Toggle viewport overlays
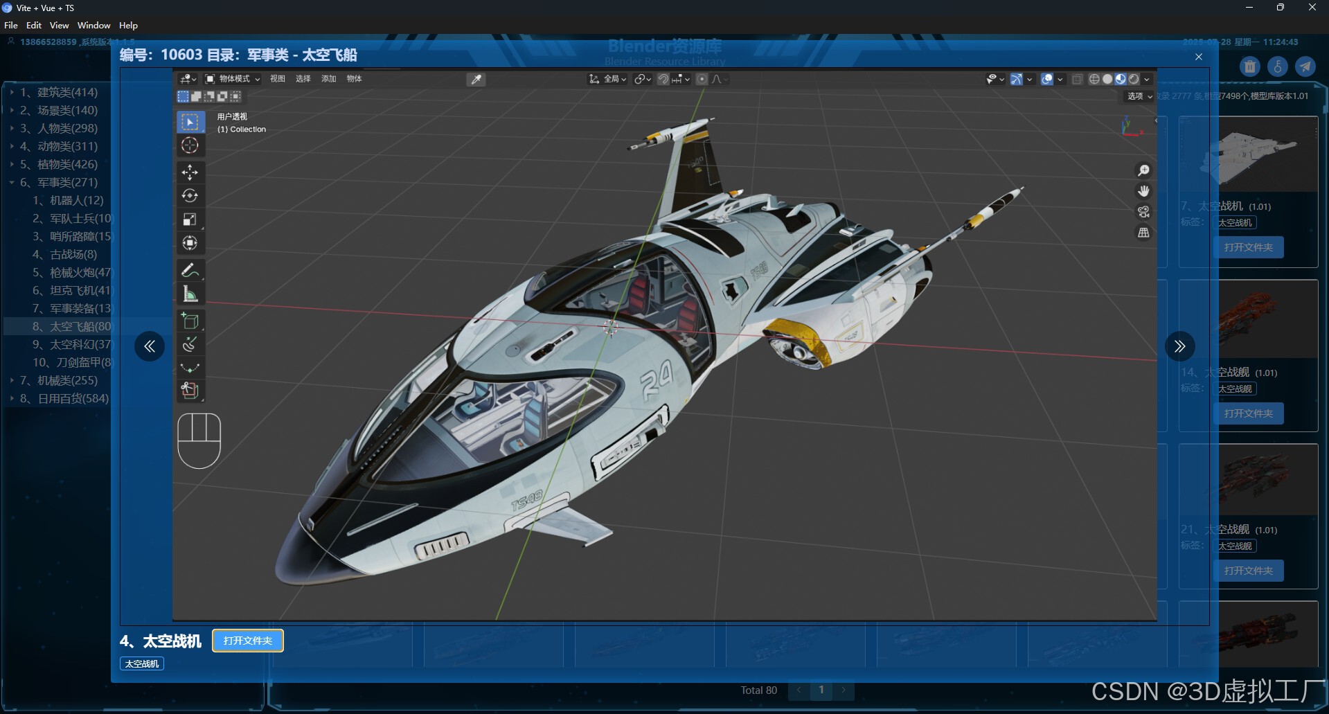Image resolution: width=1329 pixels, height=714 pixels. pos(1047,79)
